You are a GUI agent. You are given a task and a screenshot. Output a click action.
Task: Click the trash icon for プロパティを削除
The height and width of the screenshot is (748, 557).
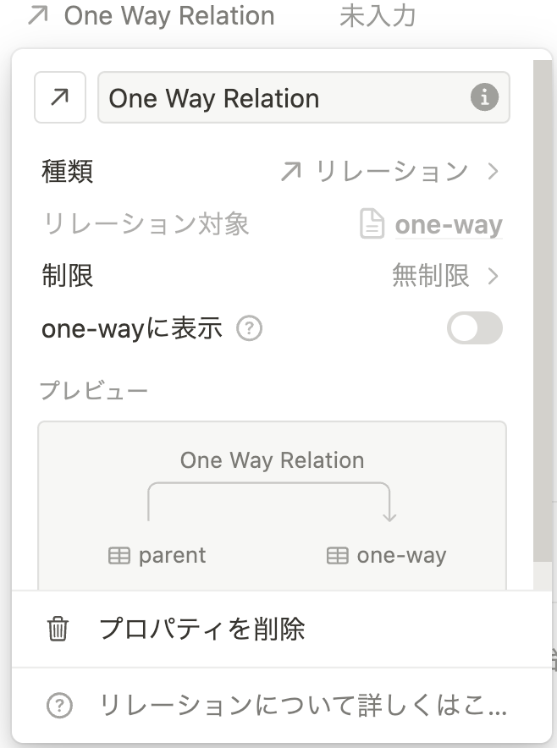point(58,629)
